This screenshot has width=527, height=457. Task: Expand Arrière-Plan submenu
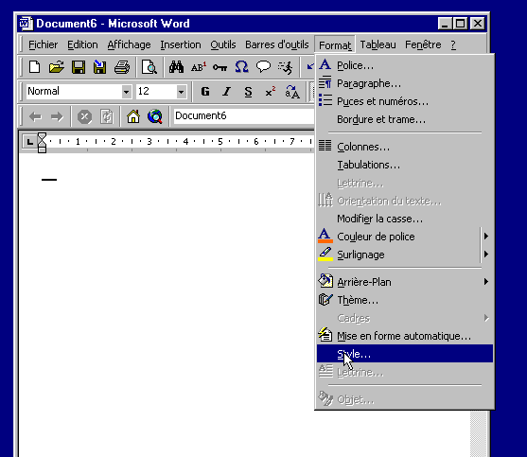coord(486,282)
